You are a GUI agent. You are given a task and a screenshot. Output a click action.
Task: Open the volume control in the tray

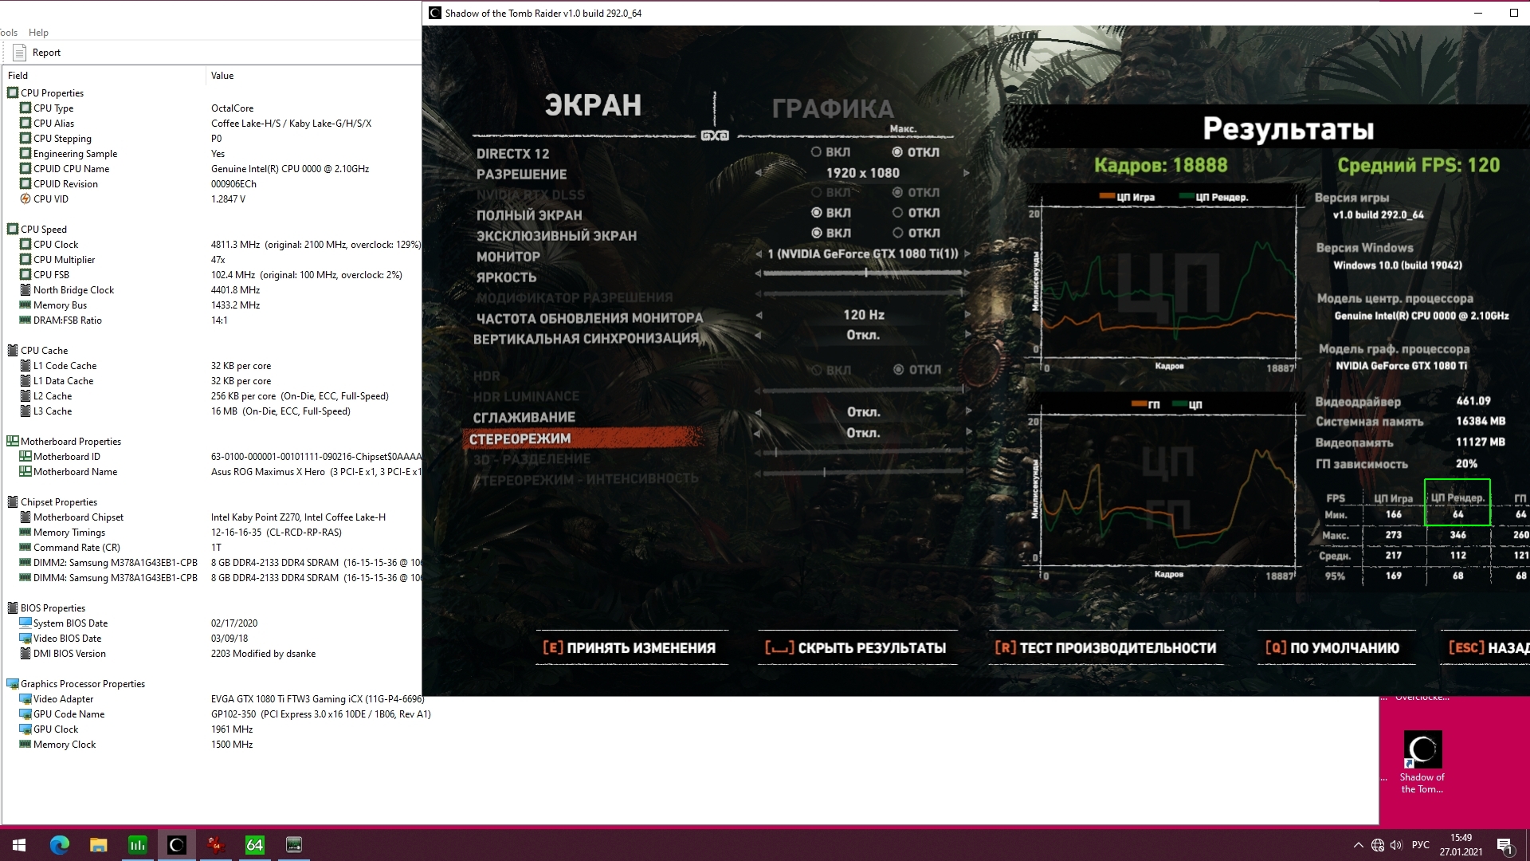click(1396, 845)
